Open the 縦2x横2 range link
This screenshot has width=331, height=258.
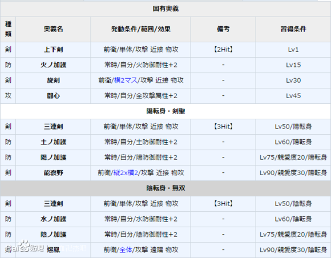tap(126, 173)
